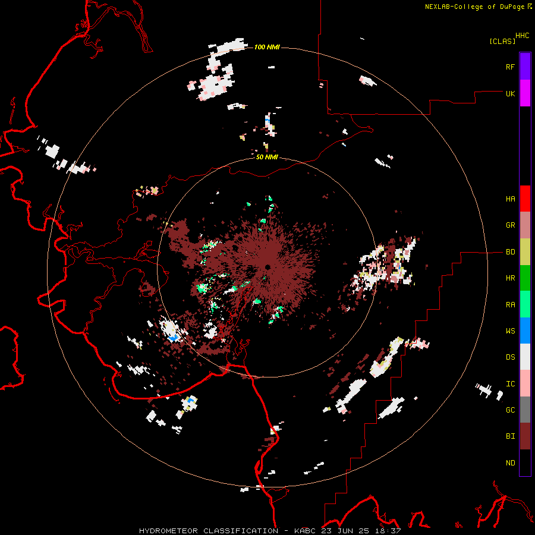The width and height of the screenshot is (535, 535).
Task: Click the WS blue legend swatch
Action: (x=525, y=331)
